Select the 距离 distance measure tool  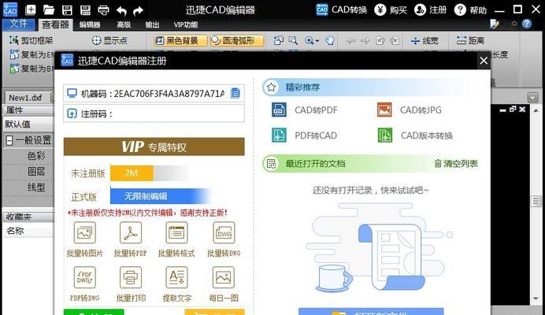point(471,41)
